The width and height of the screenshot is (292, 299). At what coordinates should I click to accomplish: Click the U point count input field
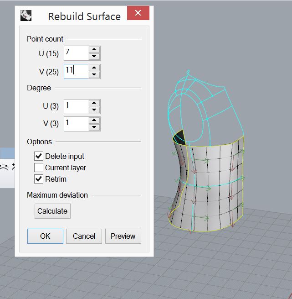(76, 53)
